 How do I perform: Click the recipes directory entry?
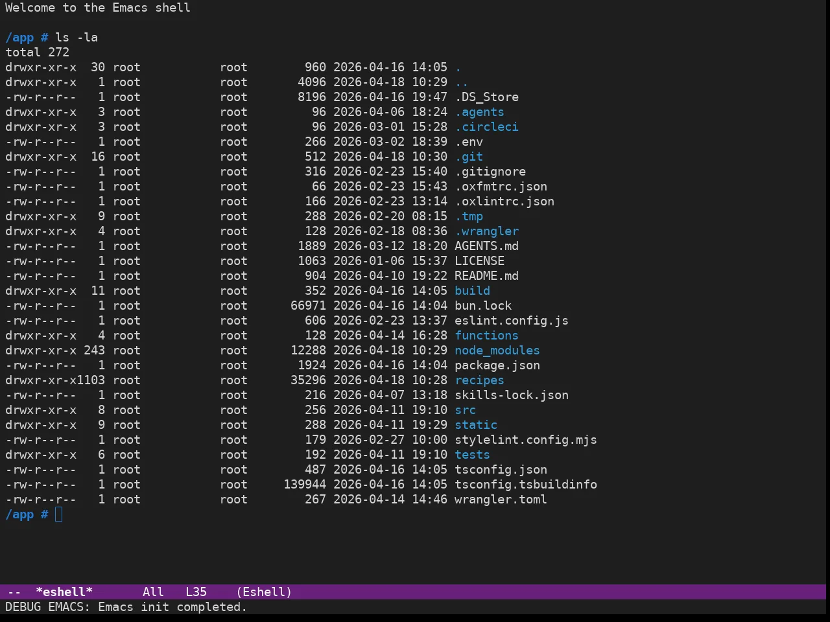pyautogui.click(x=479, y=380)
